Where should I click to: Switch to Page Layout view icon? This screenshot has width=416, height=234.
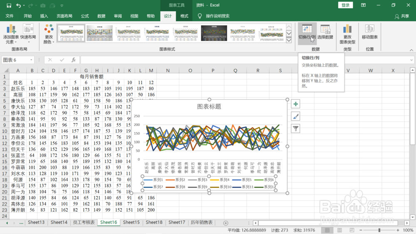pyautogui.click(x=339, y=230)
